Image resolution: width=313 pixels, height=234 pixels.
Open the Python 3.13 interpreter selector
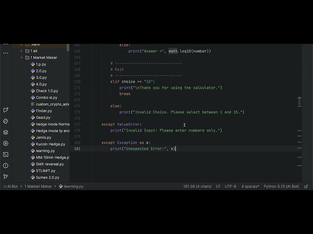(x=281, y=186)
